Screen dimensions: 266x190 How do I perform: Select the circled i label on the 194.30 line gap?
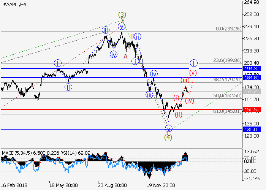tap(193, 63)
